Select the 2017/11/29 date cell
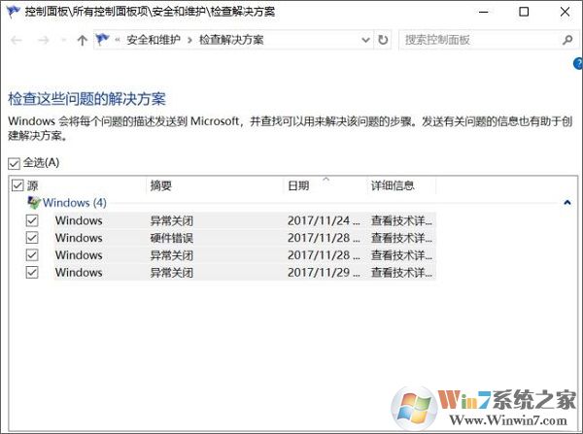 tap(324, 273)
